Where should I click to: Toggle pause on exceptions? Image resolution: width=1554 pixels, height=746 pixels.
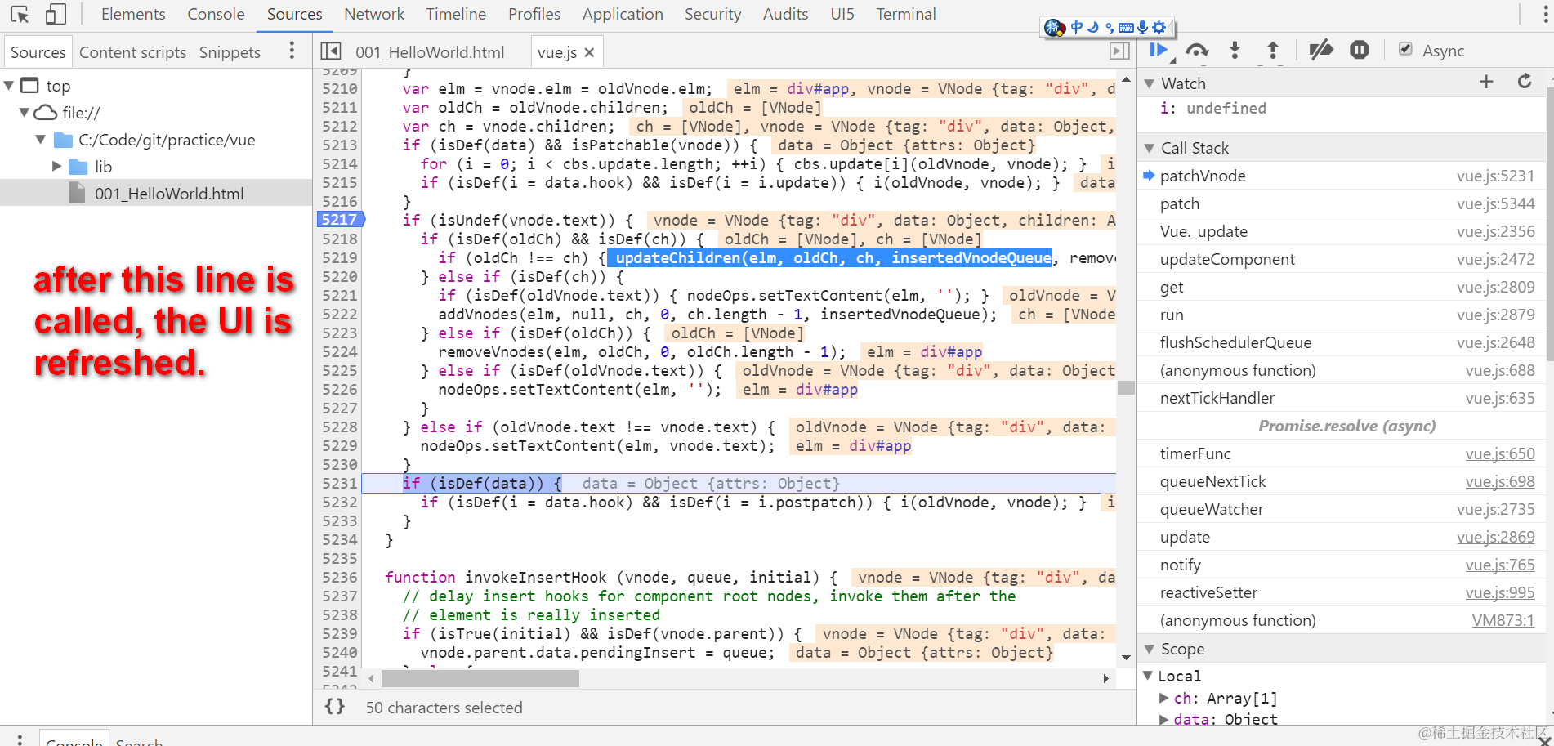click(1360, 51)
